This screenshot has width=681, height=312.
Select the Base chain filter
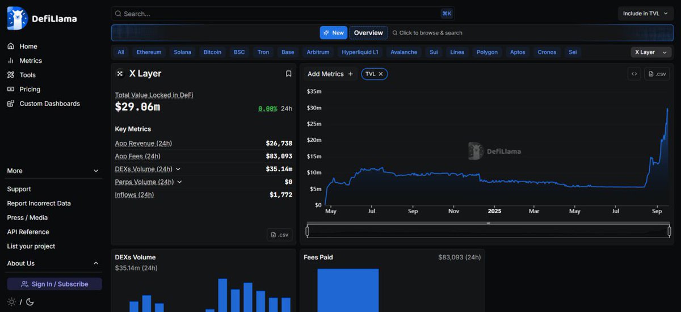click(x=288, y=52)
